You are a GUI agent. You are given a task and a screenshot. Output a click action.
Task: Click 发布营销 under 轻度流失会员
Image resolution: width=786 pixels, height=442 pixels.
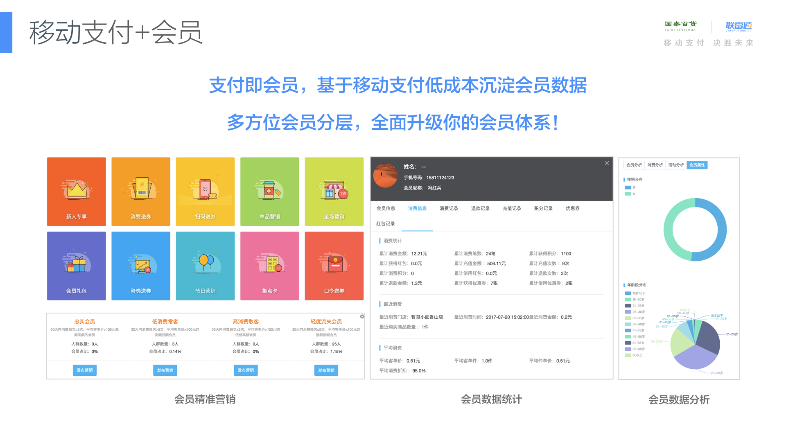[326, 370]
